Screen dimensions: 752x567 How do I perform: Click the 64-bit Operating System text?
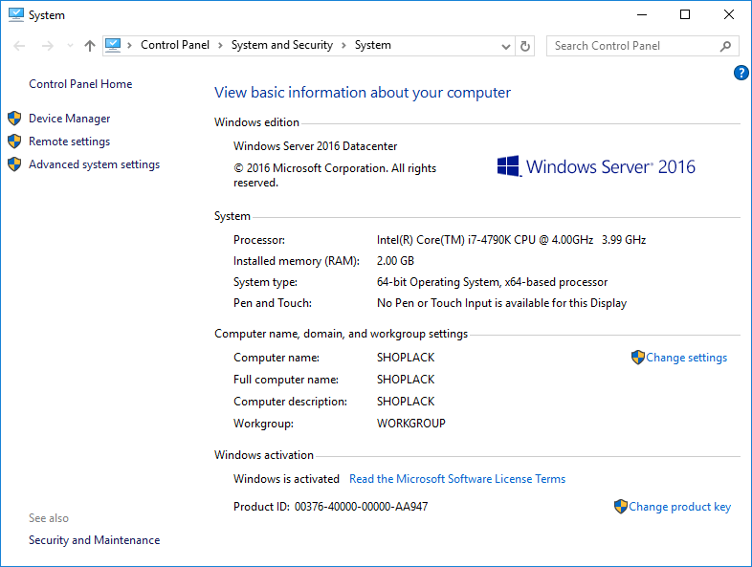point(492,282)
